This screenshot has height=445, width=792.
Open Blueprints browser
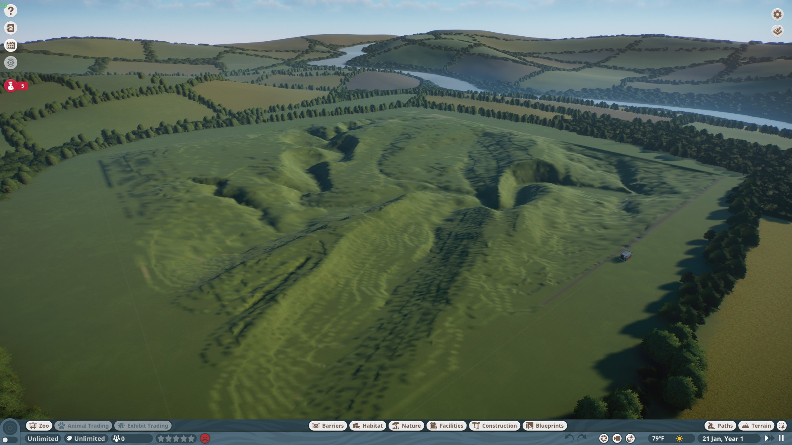point(544,426)
